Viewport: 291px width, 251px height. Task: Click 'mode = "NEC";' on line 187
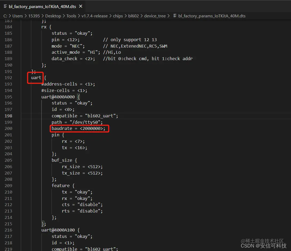68,46
